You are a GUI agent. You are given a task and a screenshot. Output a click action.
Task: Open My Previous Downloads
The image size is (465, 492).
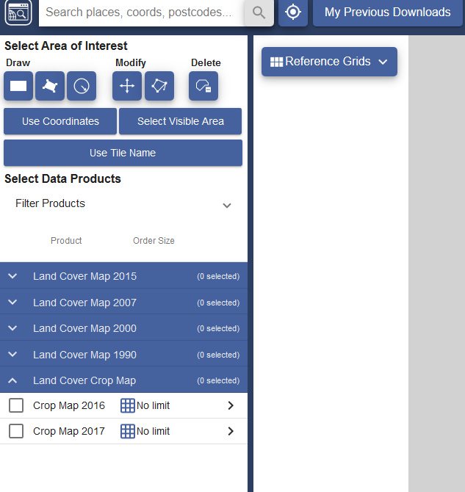(387, 12)
